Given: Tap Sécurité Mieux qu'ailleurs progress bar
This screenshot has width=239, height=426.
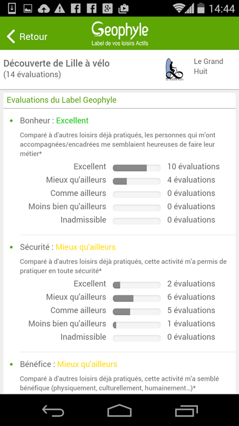Looking at the screenshot, I should pyautogui.click(x=137, y=298).
